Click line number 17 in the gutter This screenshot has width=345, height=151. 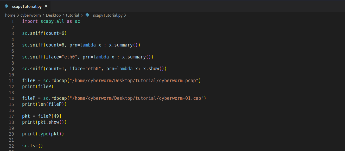click(x=11, y=116)
